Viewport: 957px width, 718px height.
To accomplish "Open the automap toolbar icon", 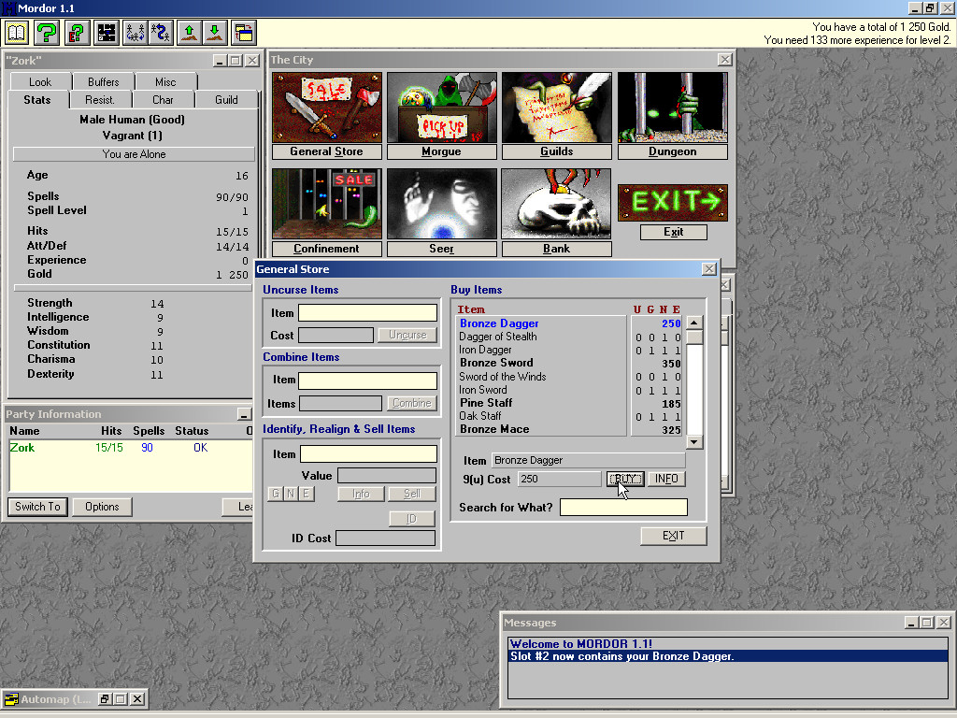I will (x=107, y=33).
